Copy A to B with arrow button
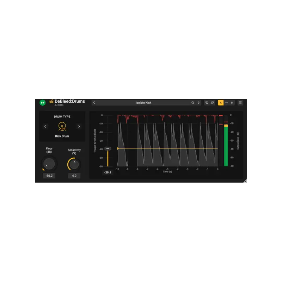The image size is (282, 282). coord(226,103)
